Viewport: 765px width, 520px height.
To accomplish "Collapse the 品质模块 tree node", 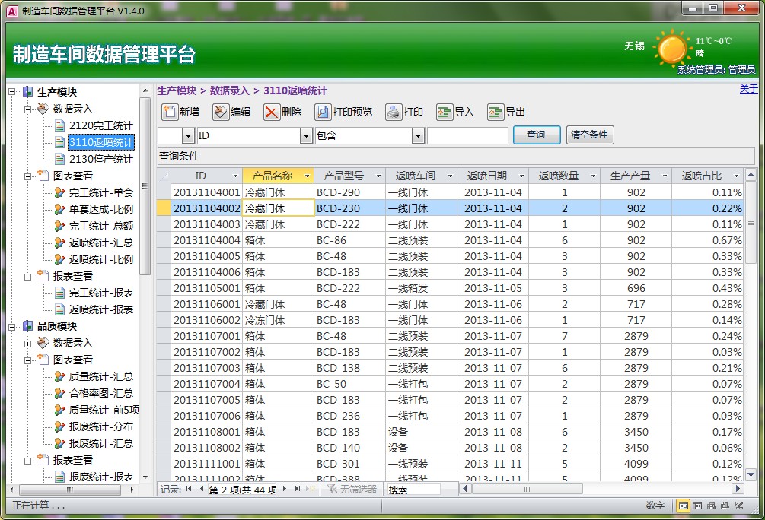I will pos(12,327).
